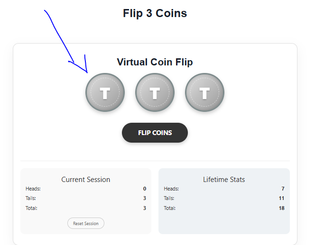The width and height of the screenshot is (315, 245).
Task: Select the Current Session Tails label
Action: click(31, 198)
